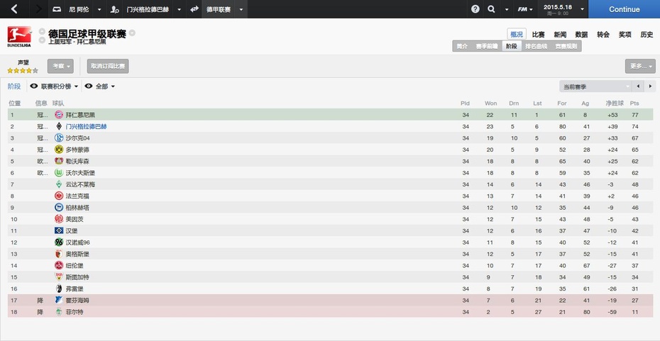This screenshot has width=660, height=341.
Task: Click the 拜仁慕尼黑 club badge
Action: [x=59, y=114]
